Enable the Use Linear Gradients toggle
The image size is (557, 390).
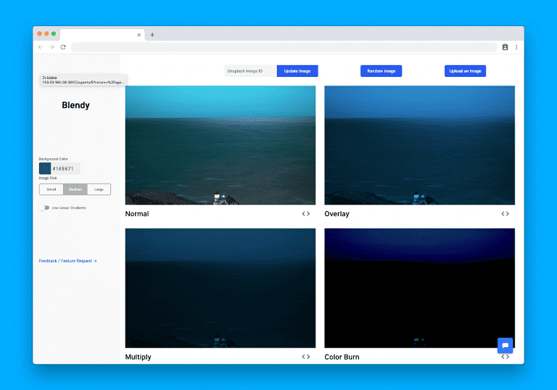[45, 207]
